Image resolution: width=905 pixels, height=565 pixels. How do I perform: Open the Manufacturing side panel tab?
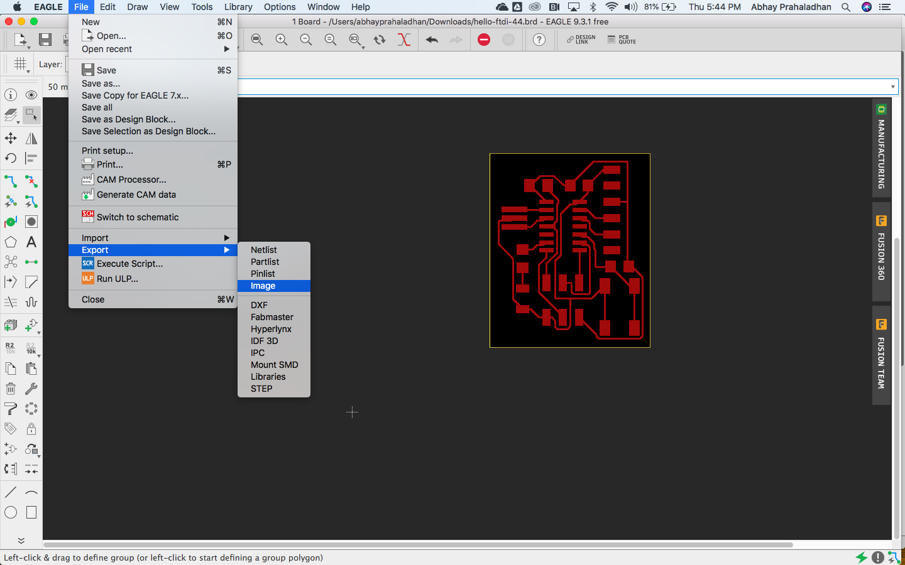[x=881, y=149]
